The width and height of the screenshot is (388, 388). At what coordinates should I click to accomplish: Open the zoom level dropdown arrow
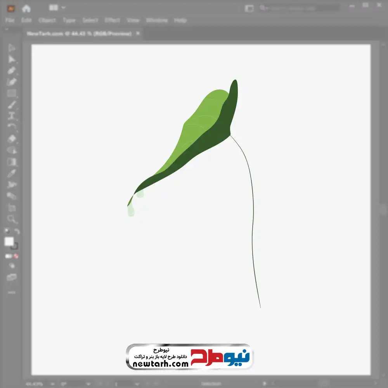(52, 384)
